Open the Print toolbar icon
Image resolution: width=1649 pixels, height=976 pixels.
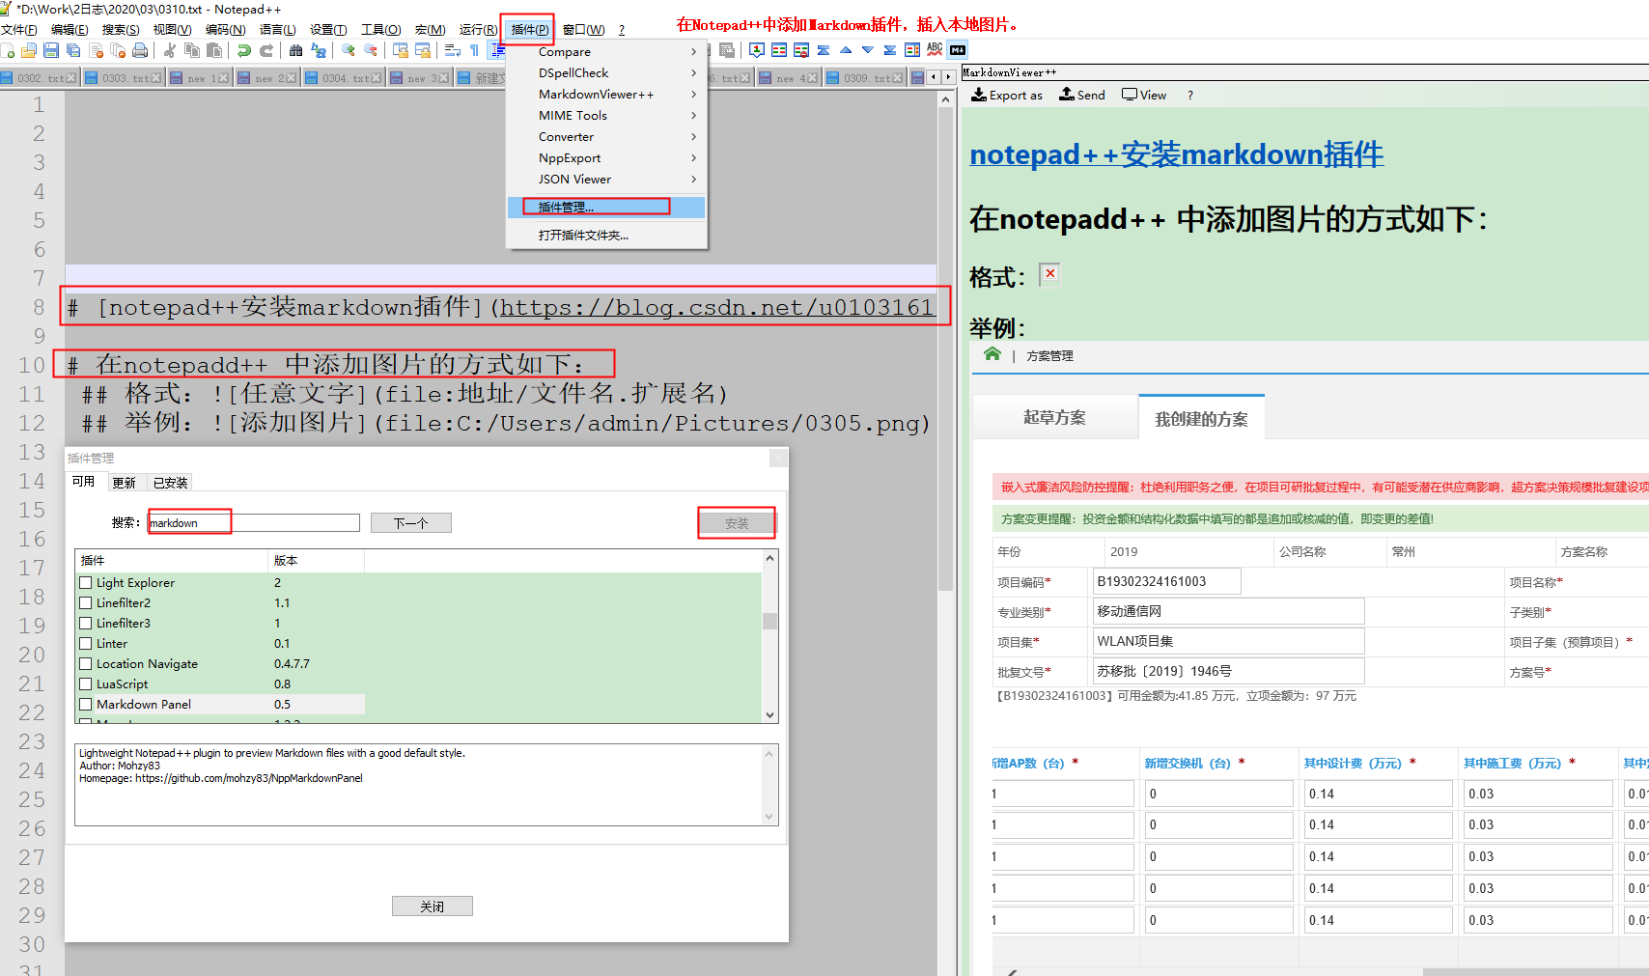[x=141, y=50]
